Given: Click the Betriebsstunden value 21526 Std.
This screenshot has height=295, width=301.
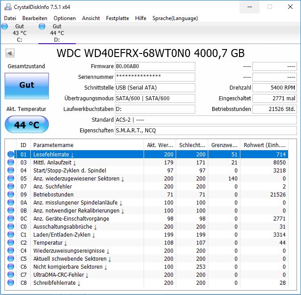Looking at the screenshot, I should tap(275, 109).
